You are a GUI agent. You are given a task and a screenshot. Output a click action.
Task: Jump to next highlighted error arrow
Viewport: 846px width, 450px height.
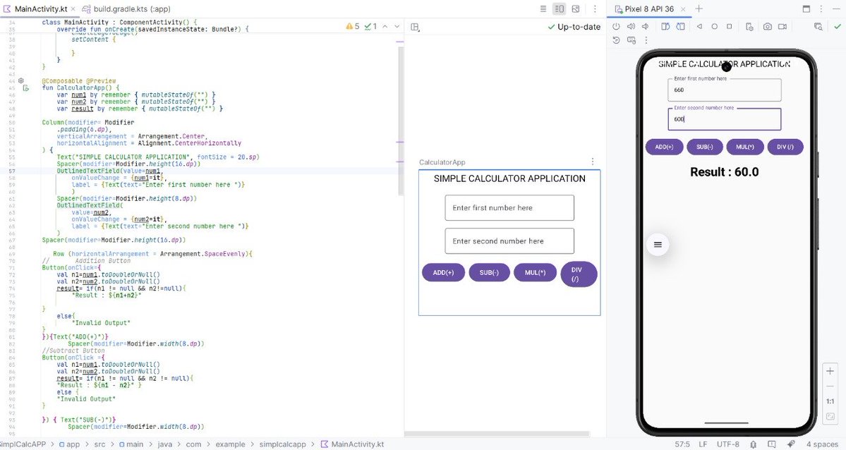click(397, 26)
